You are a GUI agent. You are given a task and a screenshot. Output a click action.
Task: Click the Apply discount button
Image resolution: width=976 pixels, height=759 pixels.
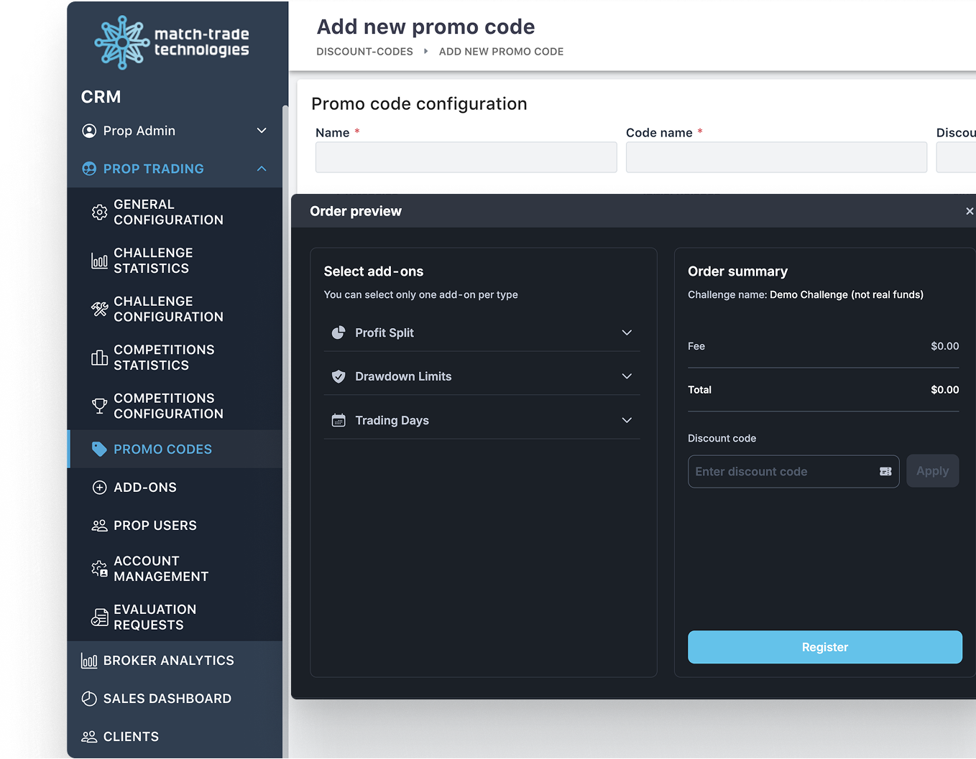click(x=932, y=471)
